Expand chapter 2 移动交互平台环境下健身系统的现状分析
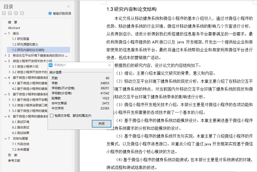 tap(5, 56)
